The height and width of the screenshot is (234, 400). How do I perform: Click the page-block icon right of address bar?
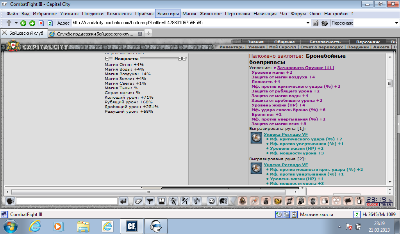click(316, 23)
